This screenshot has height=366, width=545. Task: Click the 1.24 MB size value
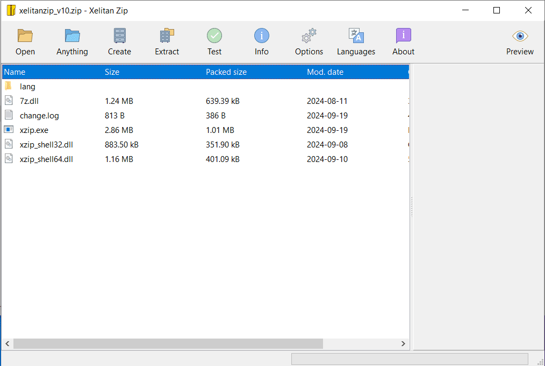point(119,101)
